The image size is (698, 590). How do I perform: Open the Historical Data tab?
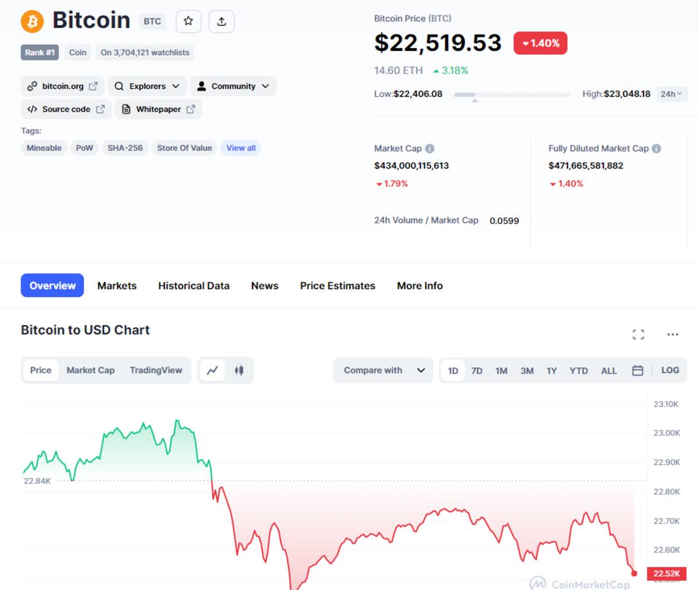point(194,286)
